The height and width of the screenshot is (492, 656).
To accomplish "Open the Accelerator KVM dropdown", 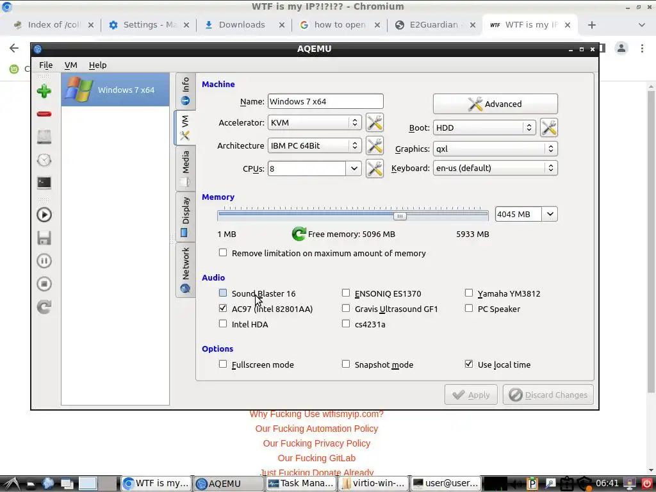I will [x=315, y=122].
